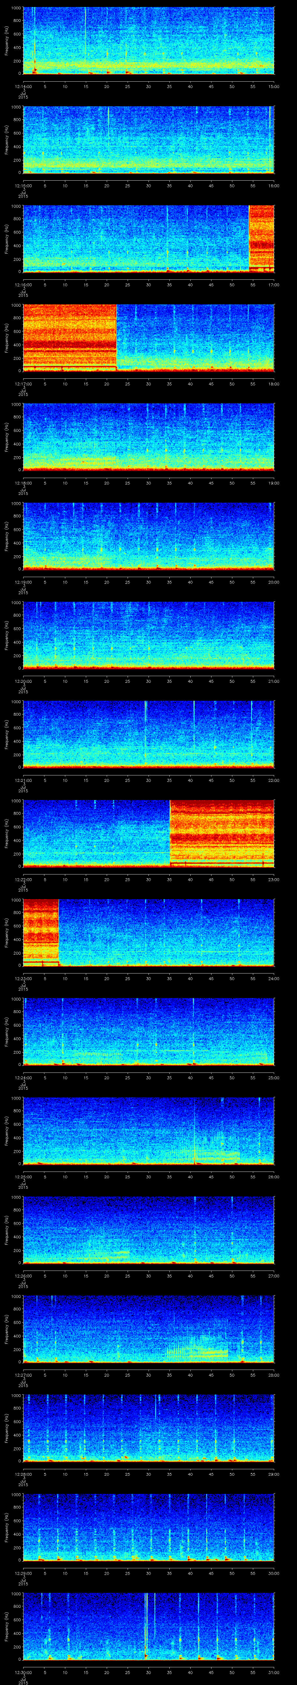Click the '12:27:00' start time label

coord(23,1374)
